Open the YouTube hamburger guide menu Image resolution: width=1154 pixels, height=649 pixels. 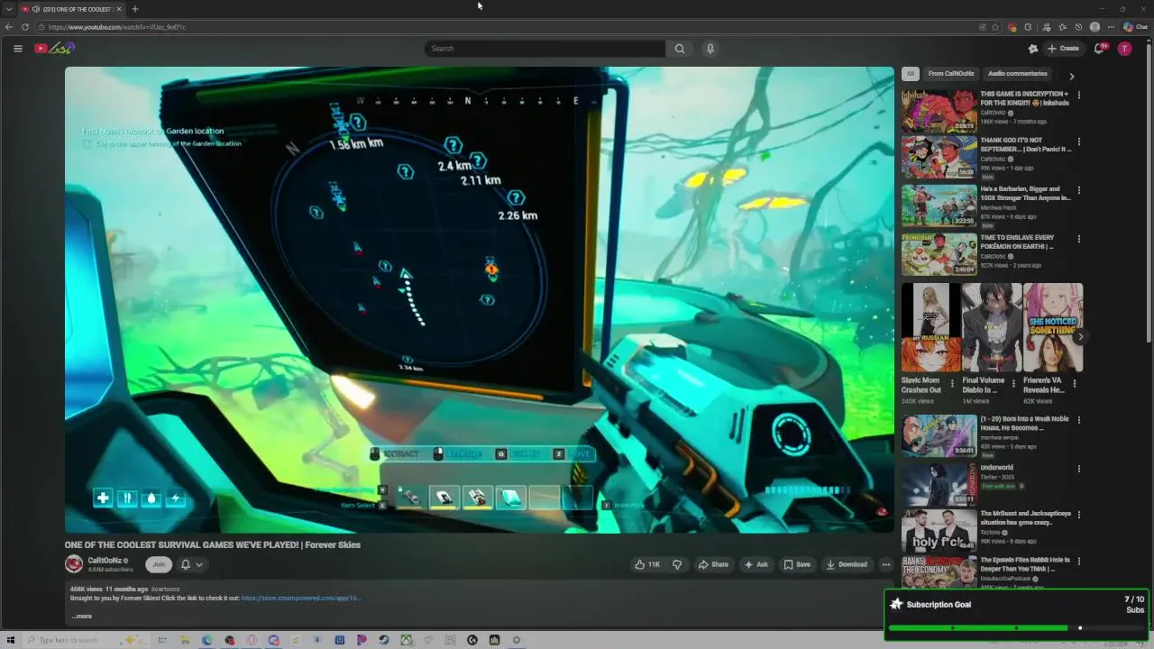point(17,49)
